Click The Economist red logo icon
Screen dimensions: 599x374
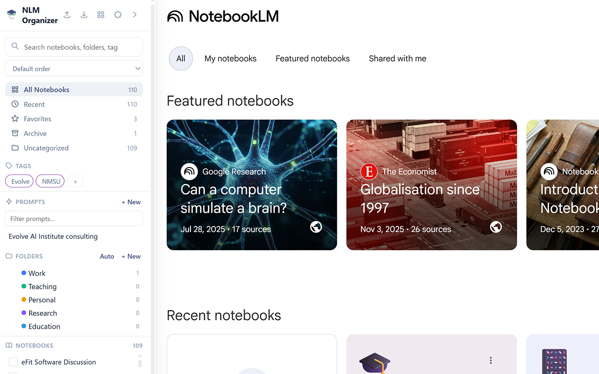click(x=369, y=172)
